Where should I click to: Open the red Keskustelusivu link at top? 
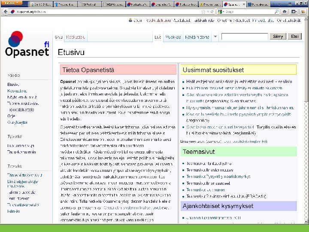158,20
